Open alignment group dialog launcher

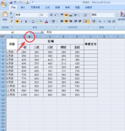(x=88, y=27)
